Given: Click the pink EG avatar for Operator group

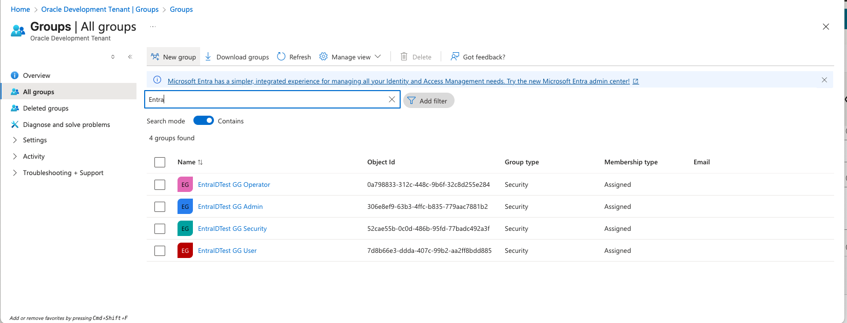Looking at the screenshot, I should (185, 185).
